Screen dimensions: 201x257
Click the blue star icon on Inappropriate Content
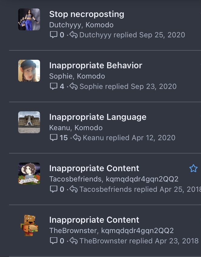(x=193, y=168)
